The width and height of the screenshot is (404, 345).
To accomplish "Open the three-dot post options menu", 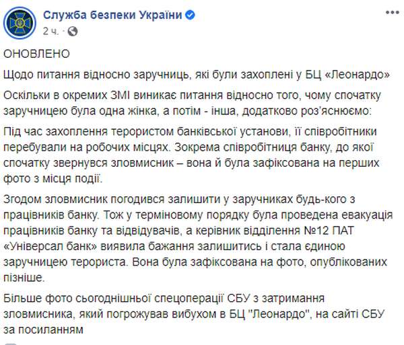I will (x=391, y=13).
